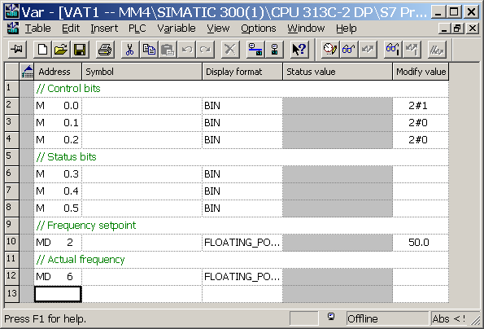
Task: Update monitor values once icon
Action: [393, 50]
